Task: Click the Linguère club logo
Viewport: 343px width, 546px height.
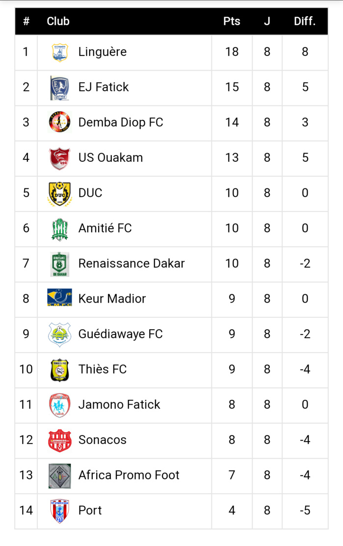Action: pos(60,52)
